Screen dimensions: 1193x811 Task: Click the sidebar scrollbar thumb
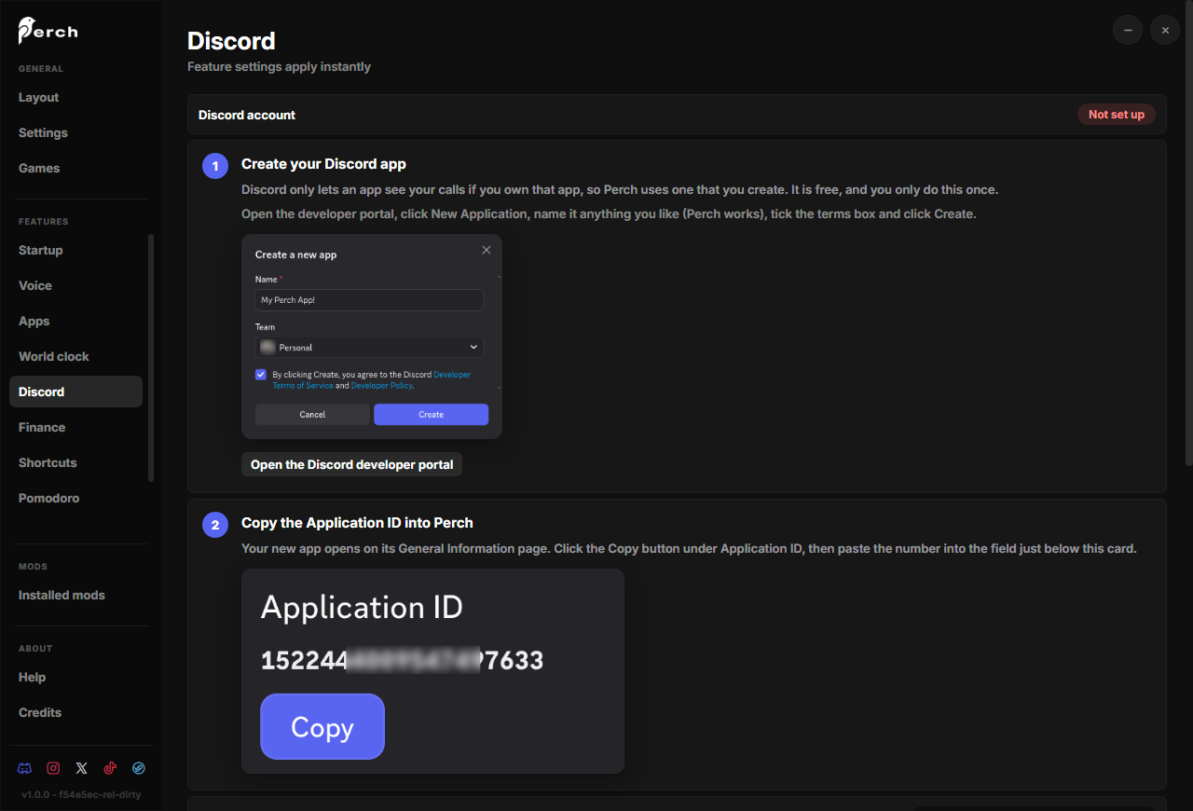point(151,357)
